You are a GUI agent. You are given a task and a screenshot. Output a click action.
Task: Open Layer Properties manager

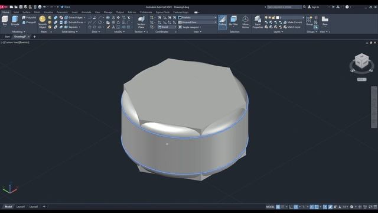tap(258, 22)
